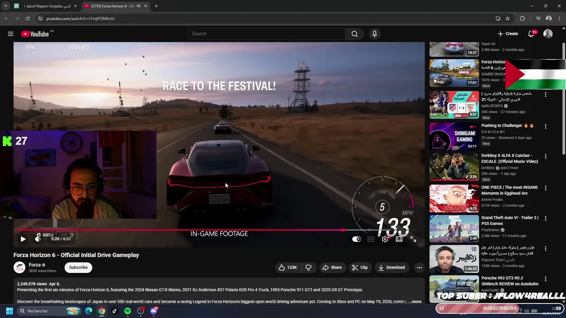The width and height of the screenshot is (566, 318).
Task: Open the Chrome extensions puzzle icon
Action: click(523, 19)
